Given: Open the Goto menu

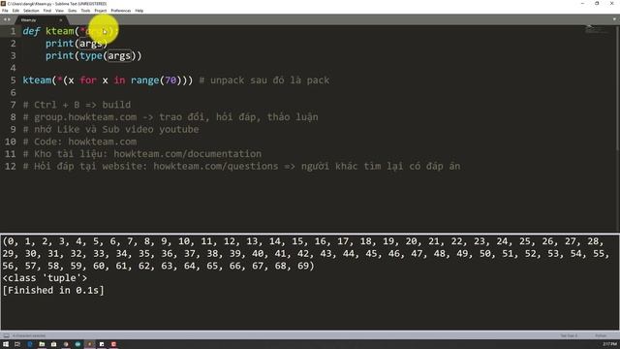Looking at the screenshot, I should [72, 11].
